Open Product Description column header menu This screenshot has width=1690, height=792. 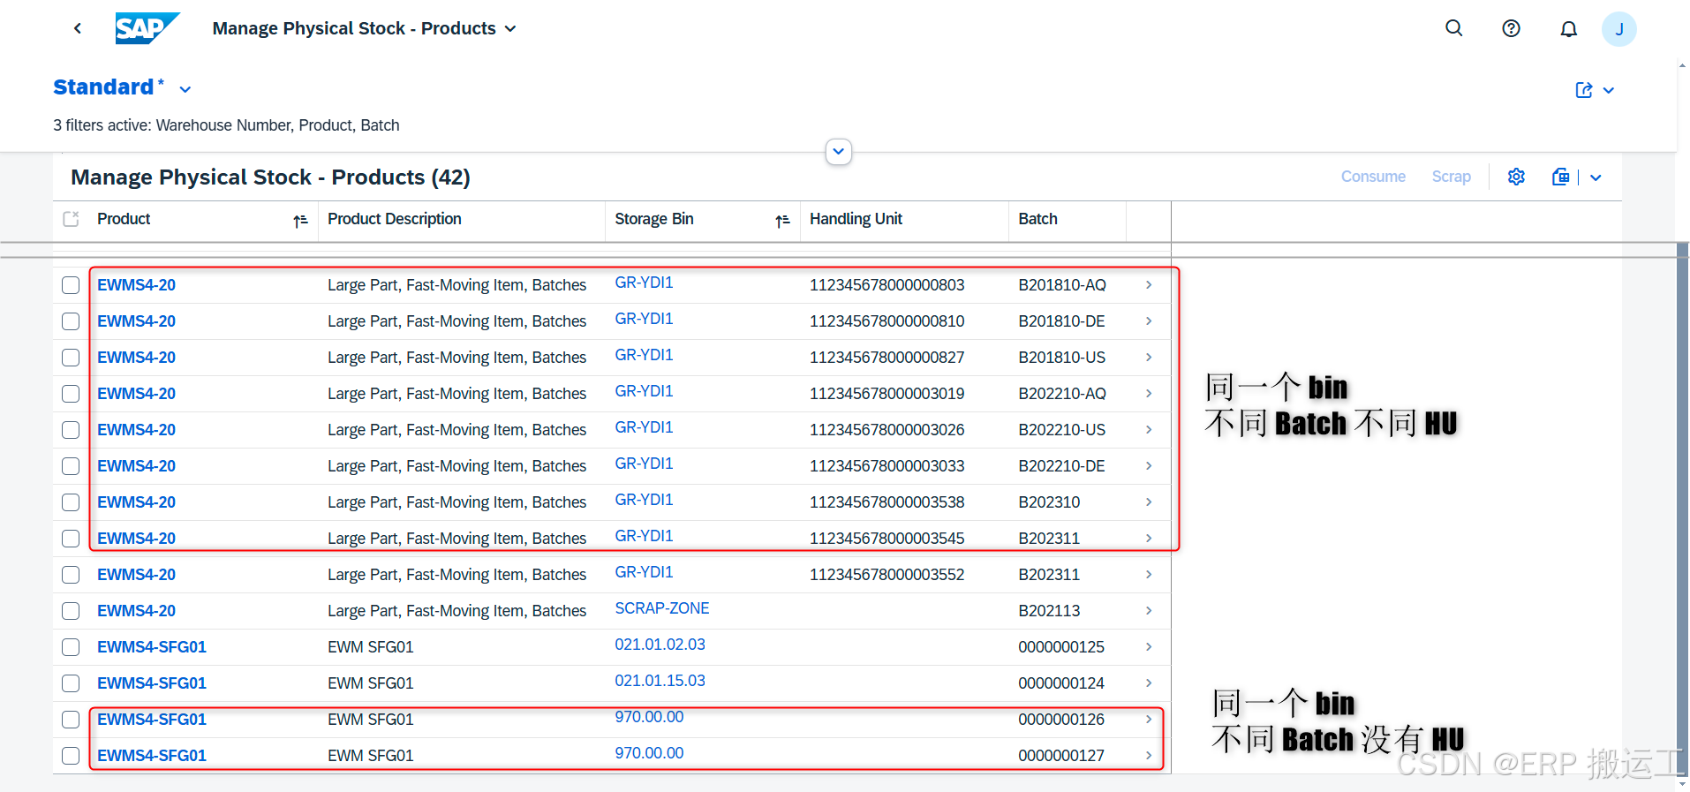[394, 219]
